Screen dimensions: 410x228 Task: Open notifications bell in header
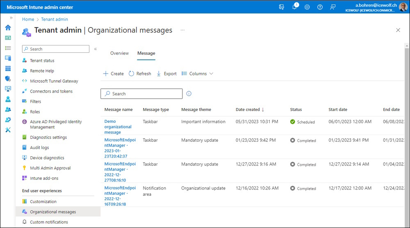pos(295,7)
